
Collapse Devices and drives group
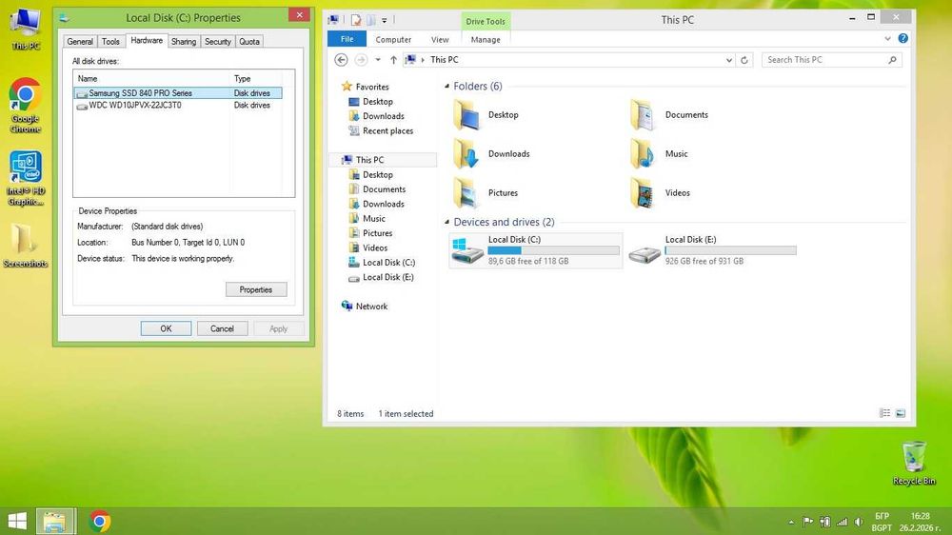tap(446, 222)
